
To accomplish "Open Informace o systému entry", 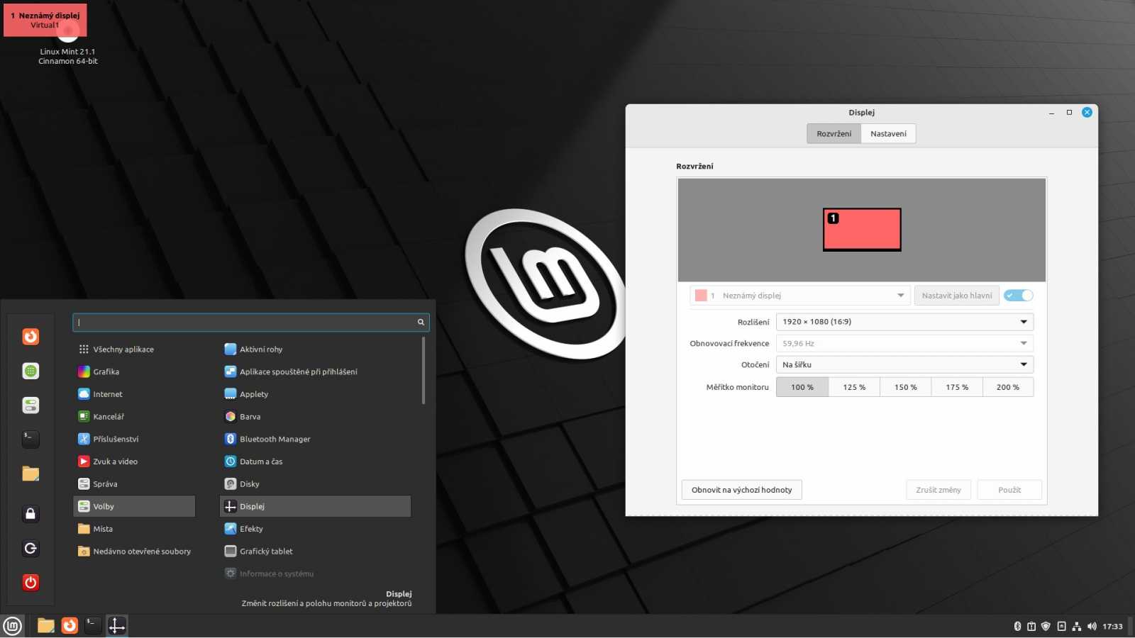I will tap(316, 573).
